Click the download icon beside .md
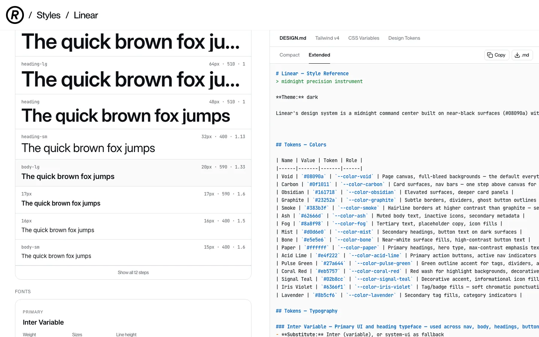539x337 pixels. tap(517, 55)
